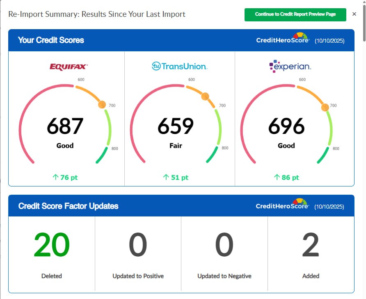Viewport: 366px width, 299px height.
Task: Click CreditHeroScore logo in Your Credit Scores header
Action: tap(283, 38)
